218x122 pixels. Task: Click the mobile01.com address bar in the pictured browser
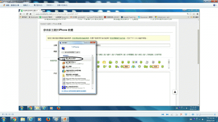[110, 14]
